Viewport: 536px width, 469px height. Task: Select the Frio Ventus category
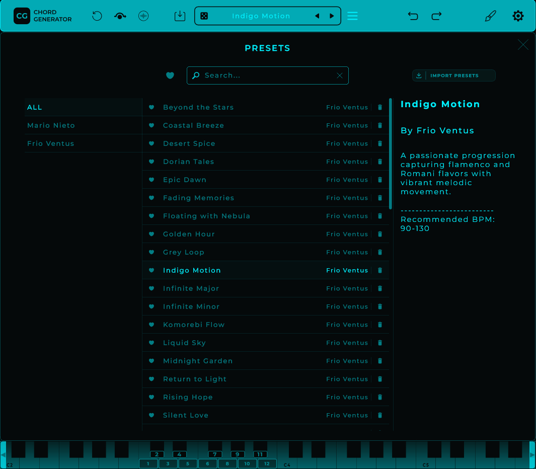tap(83, 143)
